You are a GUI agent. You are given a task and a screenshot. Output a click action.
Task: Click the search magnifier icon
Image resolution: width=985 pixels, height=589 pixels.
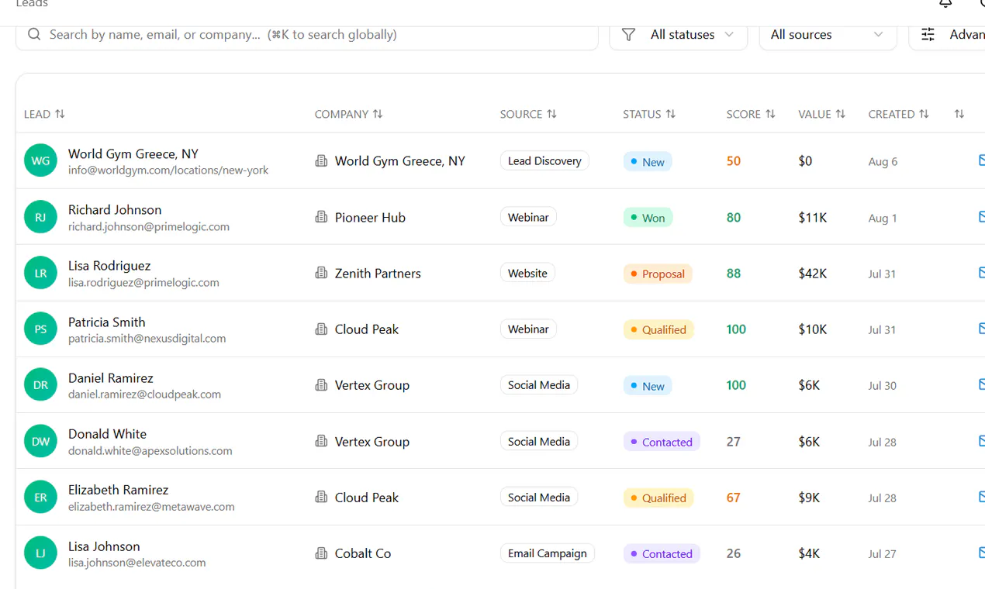(x=34, y=34)
